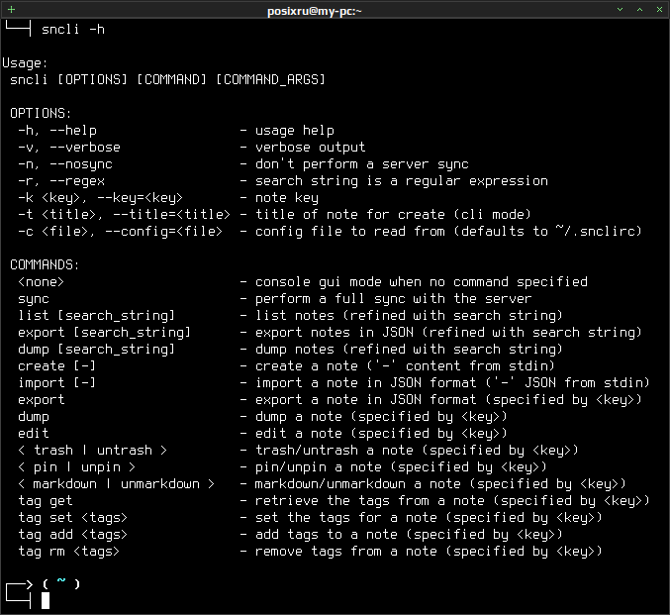Click the minimize chevron-down window icon
Image resolution: width=670 pixels, height=615 pixels.
pyautogui.click(x=620, y=10)
